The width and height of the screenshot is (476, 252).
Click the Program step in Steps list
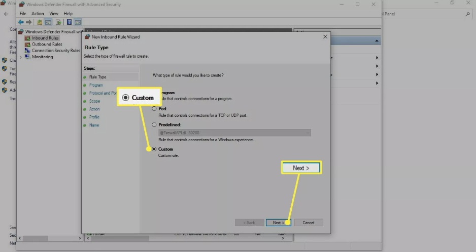coord(96,85)
